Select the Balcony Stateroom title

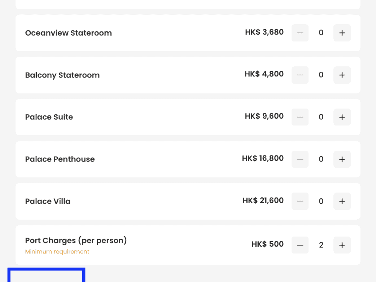pos(62,75)
